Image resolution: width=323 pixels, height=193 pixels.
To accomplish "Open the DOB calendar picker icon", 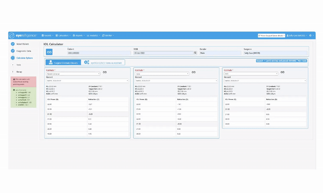I will click(x=195, y=53).
